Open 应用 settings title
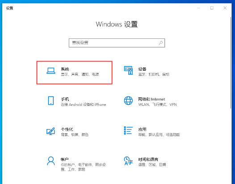 (x=142, y=130)
